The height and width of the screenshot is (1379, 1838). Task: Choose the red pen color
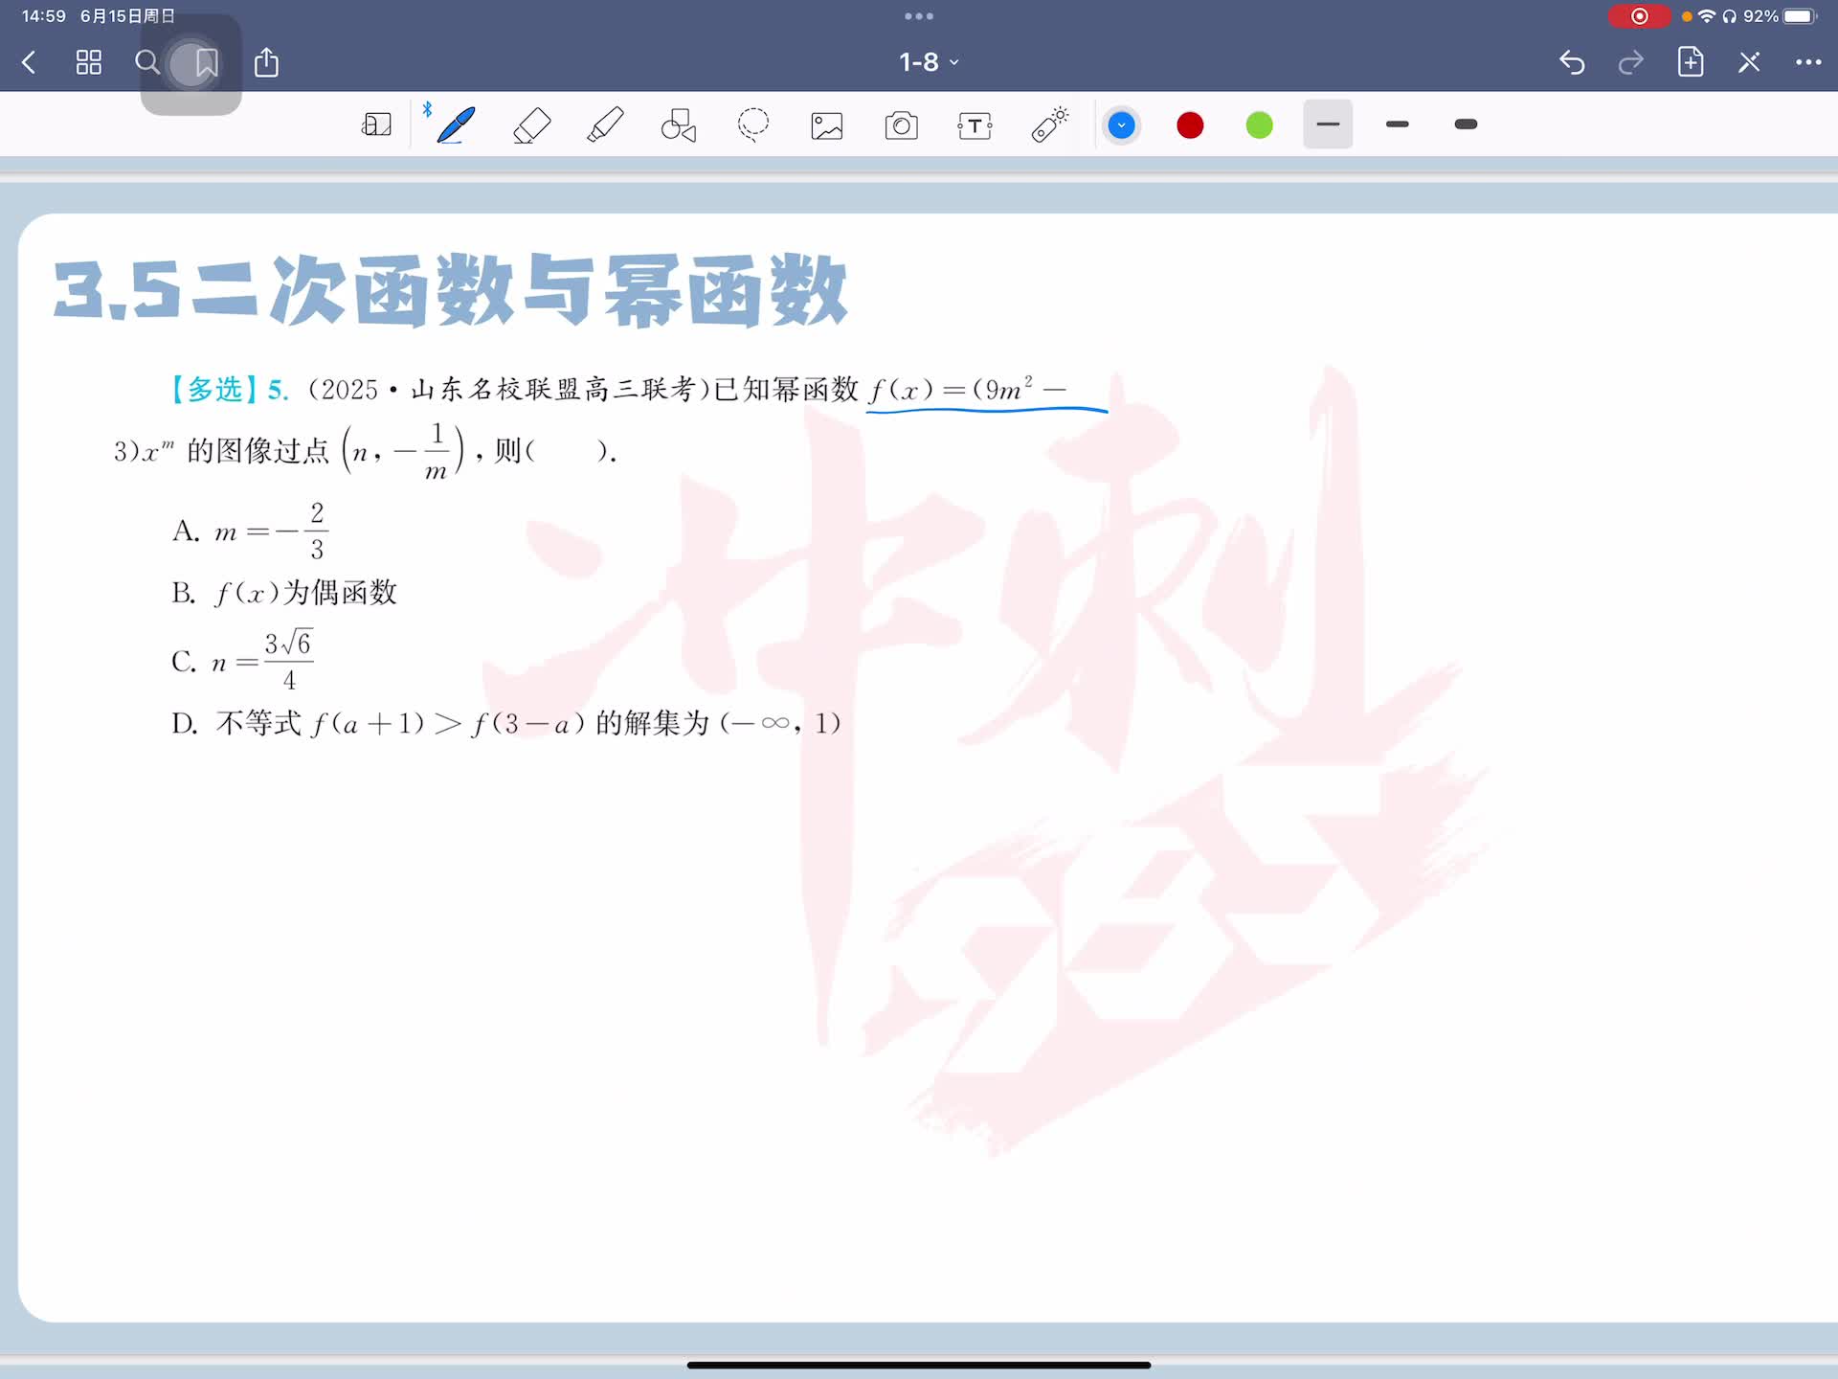click(1190, 125)
